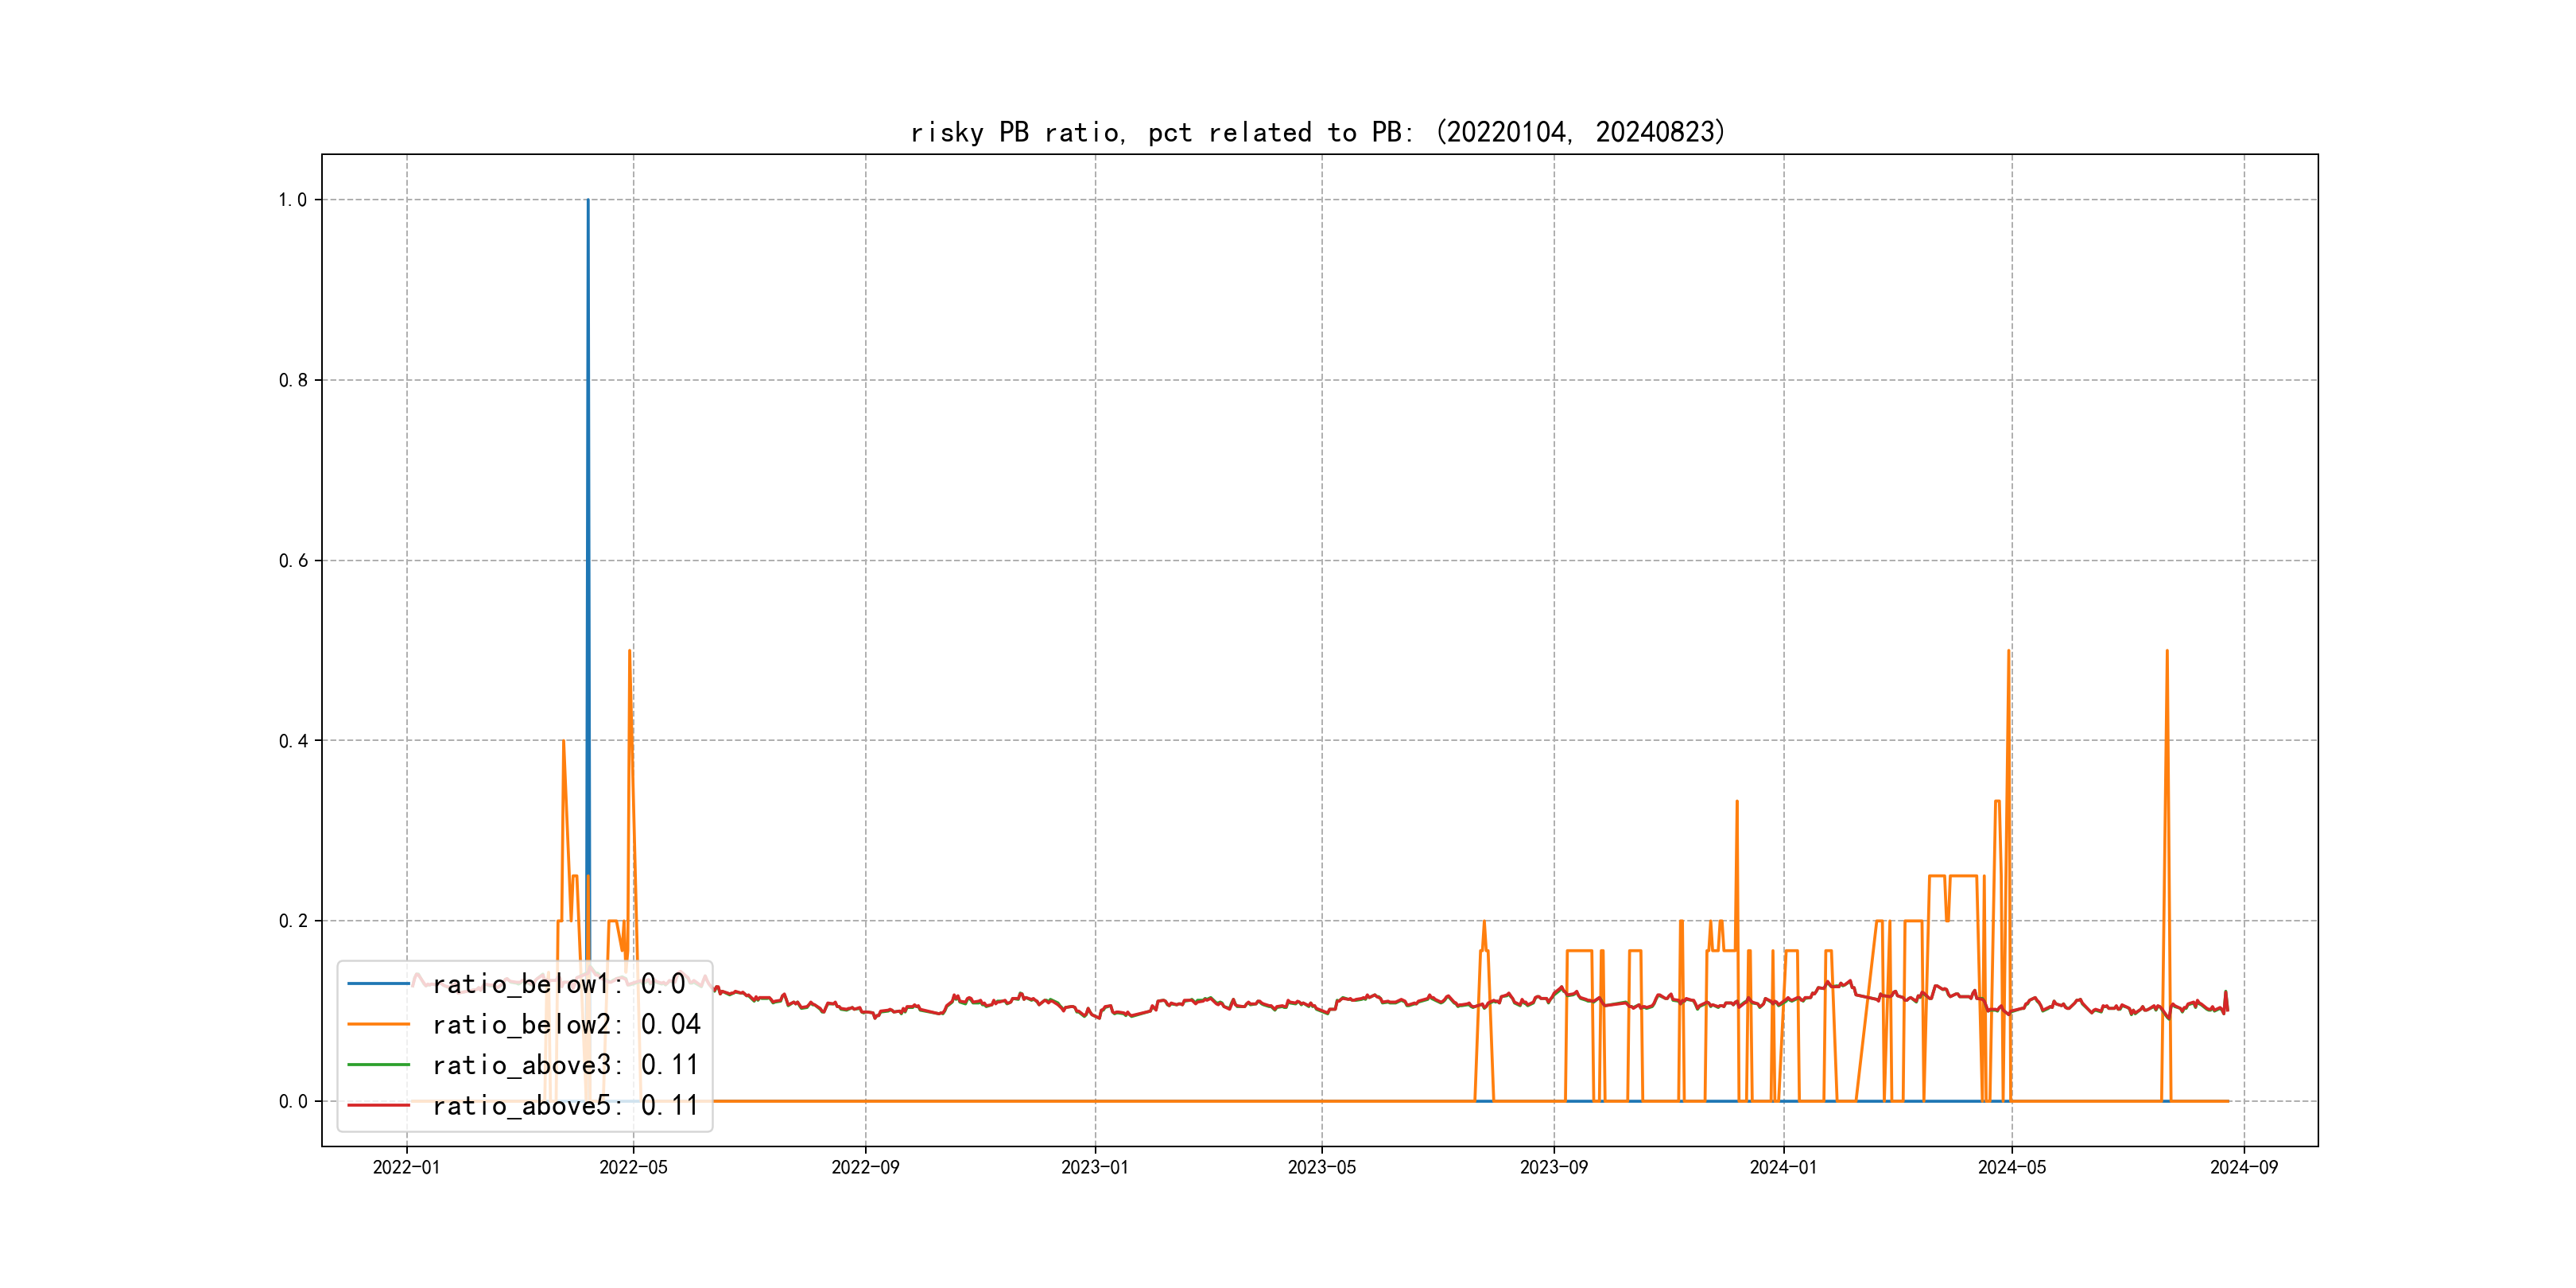This screenshot has width=2576, height=1288.
Task: Click the x-axis label 2024-01
Action: tap(1783, 1168)
